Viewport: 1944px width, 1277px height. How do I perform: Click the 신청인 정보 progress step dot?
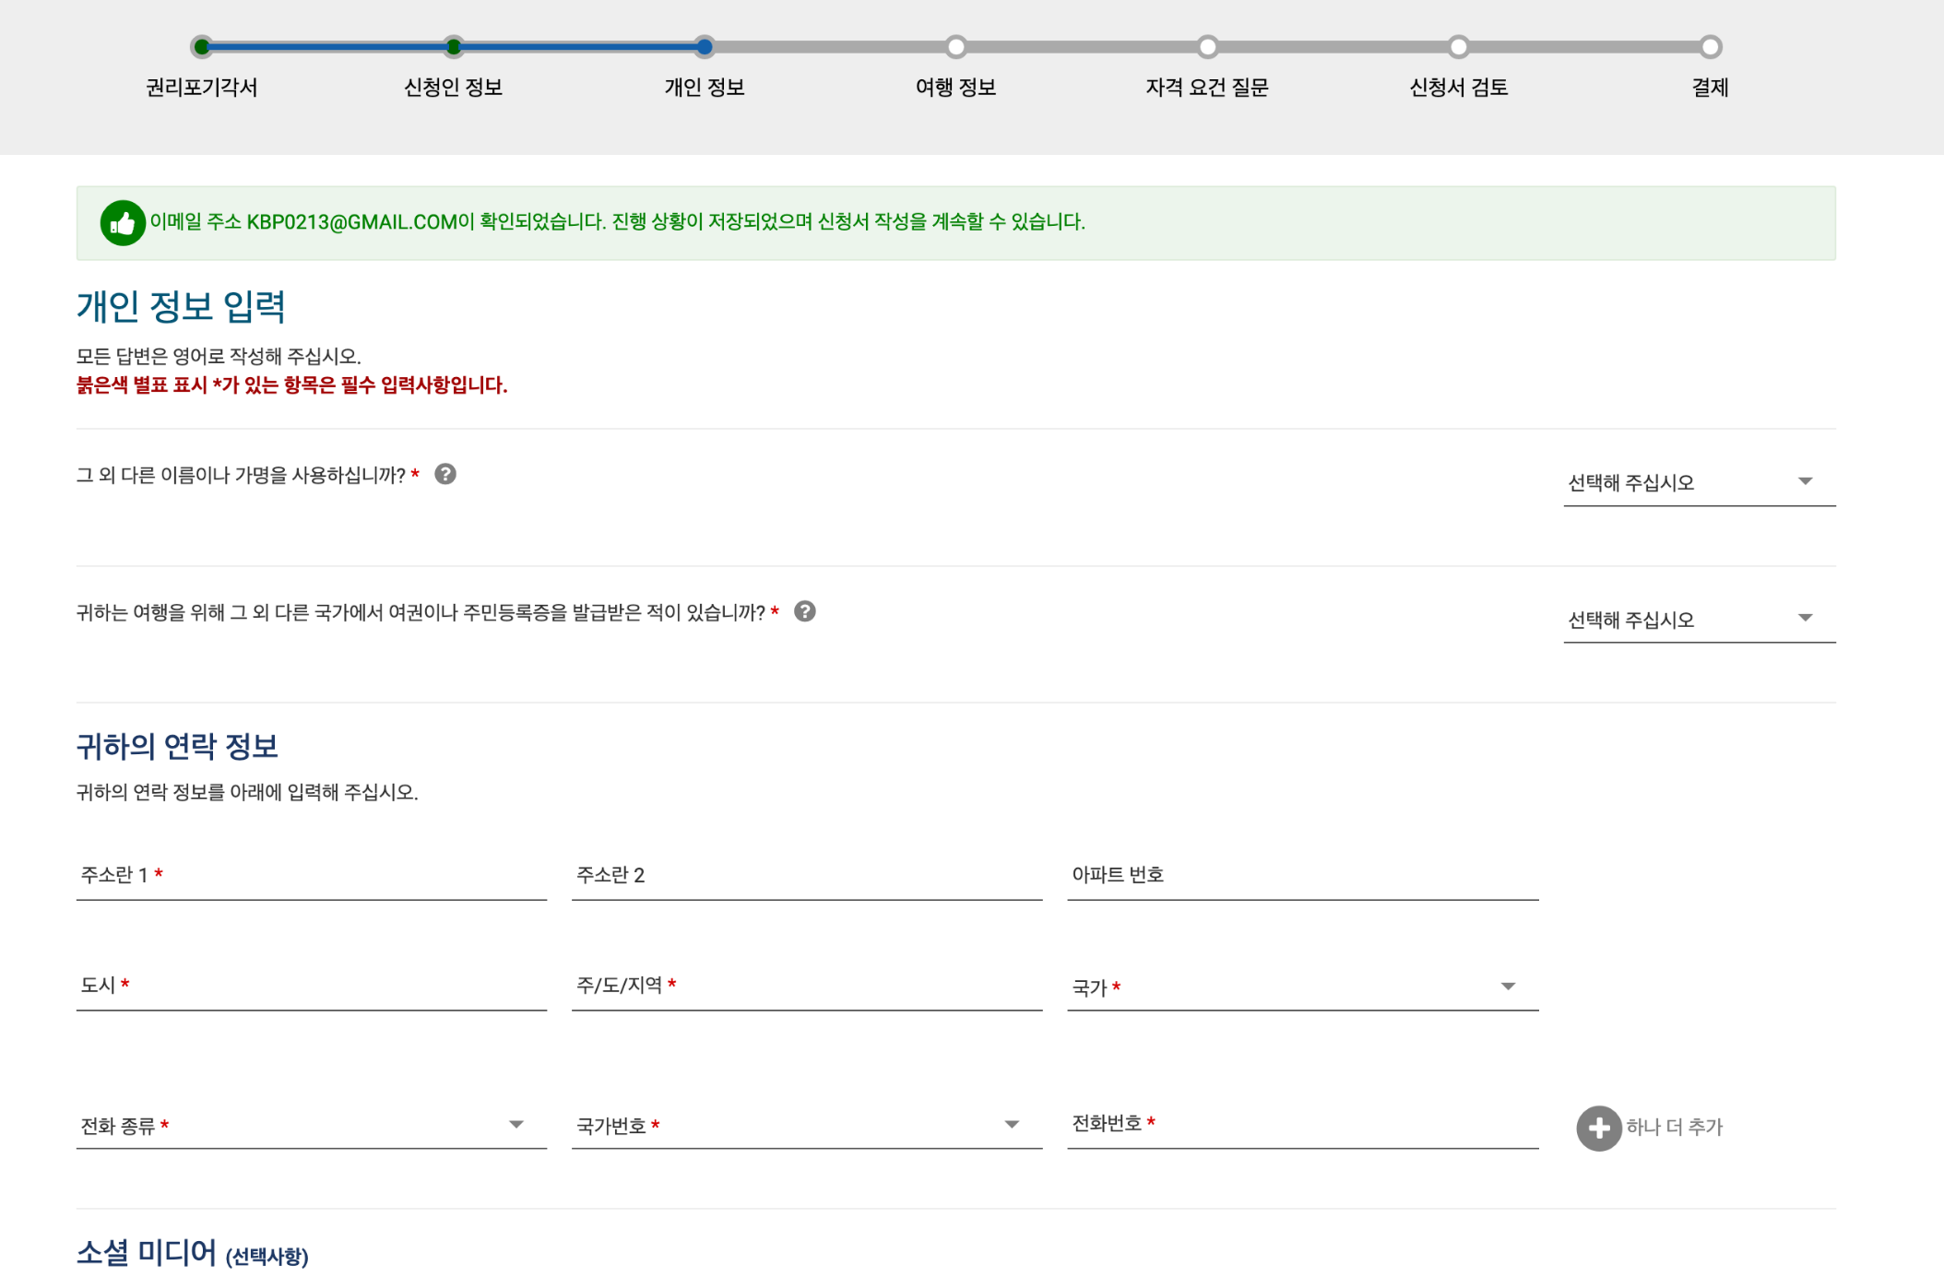(x=453, y=46)
